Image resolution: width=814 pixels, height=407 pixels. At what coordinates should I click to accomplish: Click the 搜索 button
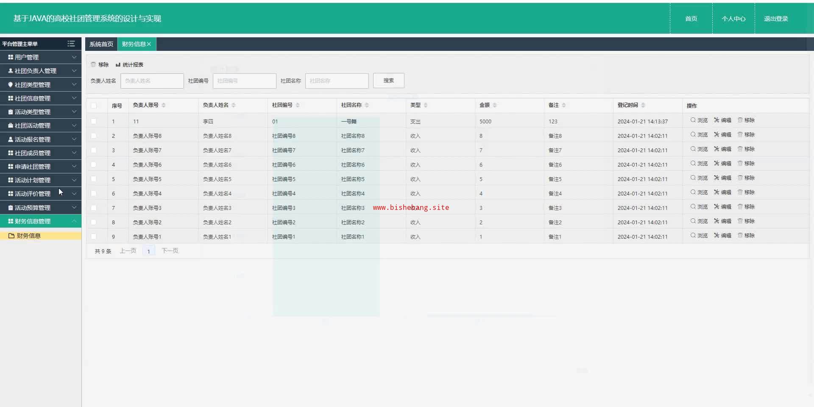click(x=388, y=81)
